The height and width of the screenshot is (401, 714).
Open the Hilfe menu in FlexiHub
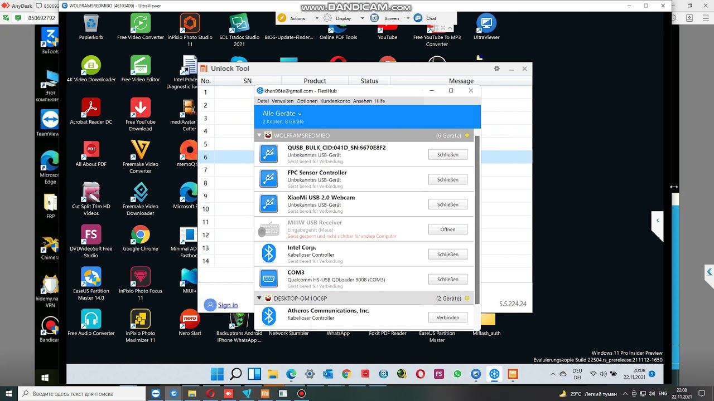point(380,101)
